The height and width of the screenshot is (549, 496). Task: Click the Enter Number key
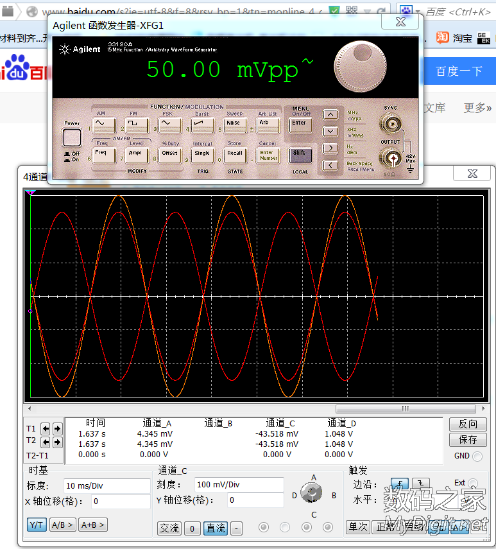268,155
